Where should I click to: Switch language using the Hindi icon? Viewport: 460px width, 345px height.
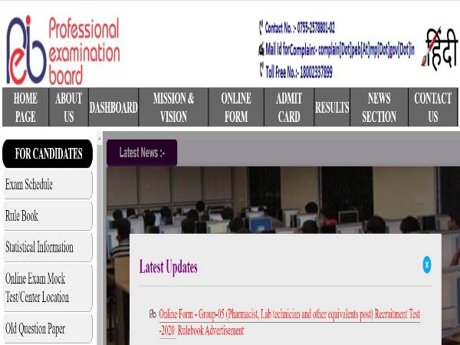[439, 49]
